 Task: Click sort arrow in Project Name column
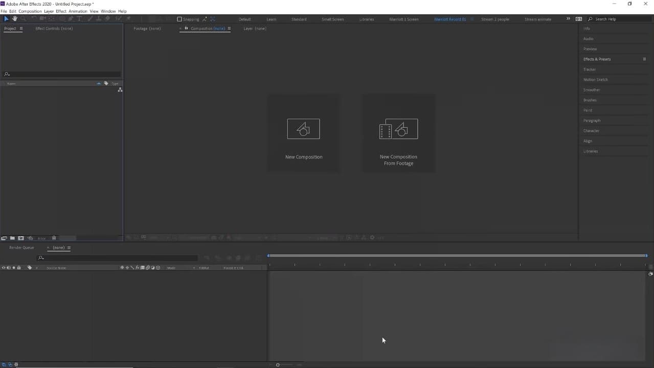click(99, 83)
